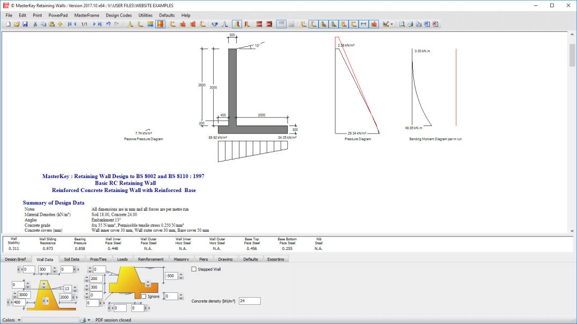Expand the arrow beside the status bar printer

[x=89, y=320]
